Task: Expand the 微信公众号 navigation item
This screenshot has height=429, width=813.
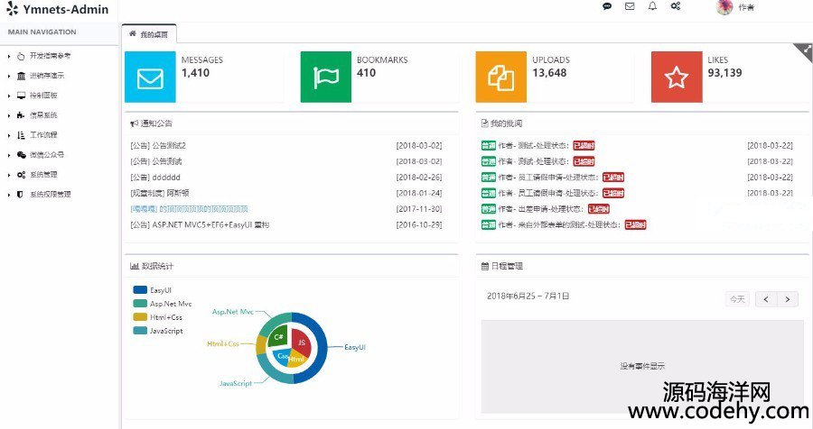Action: [47, 155]
